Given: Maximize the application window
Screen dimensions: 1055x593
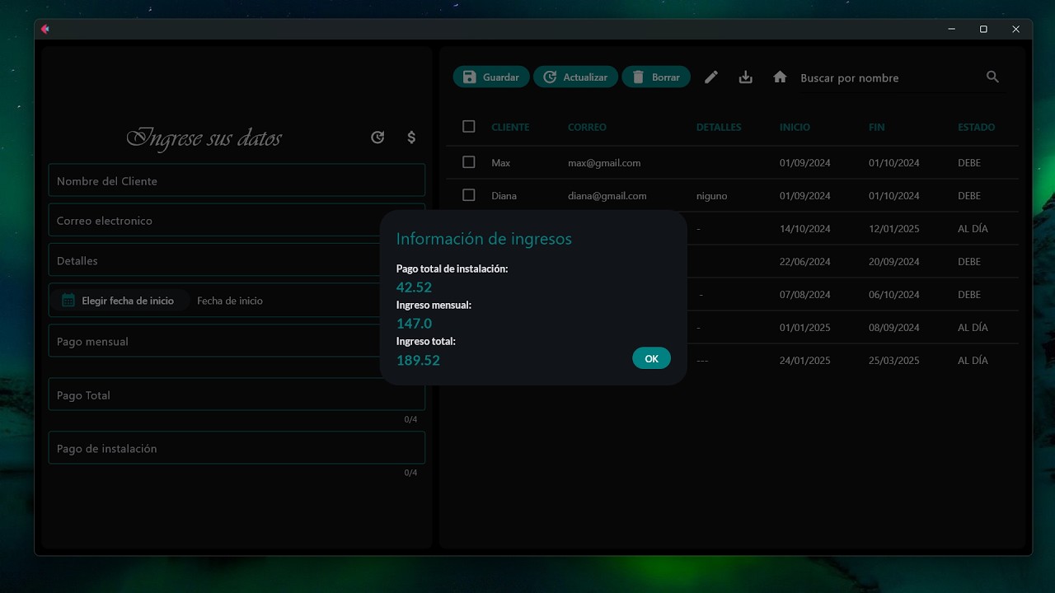Looking at the screenshot, I should (983, 29).
